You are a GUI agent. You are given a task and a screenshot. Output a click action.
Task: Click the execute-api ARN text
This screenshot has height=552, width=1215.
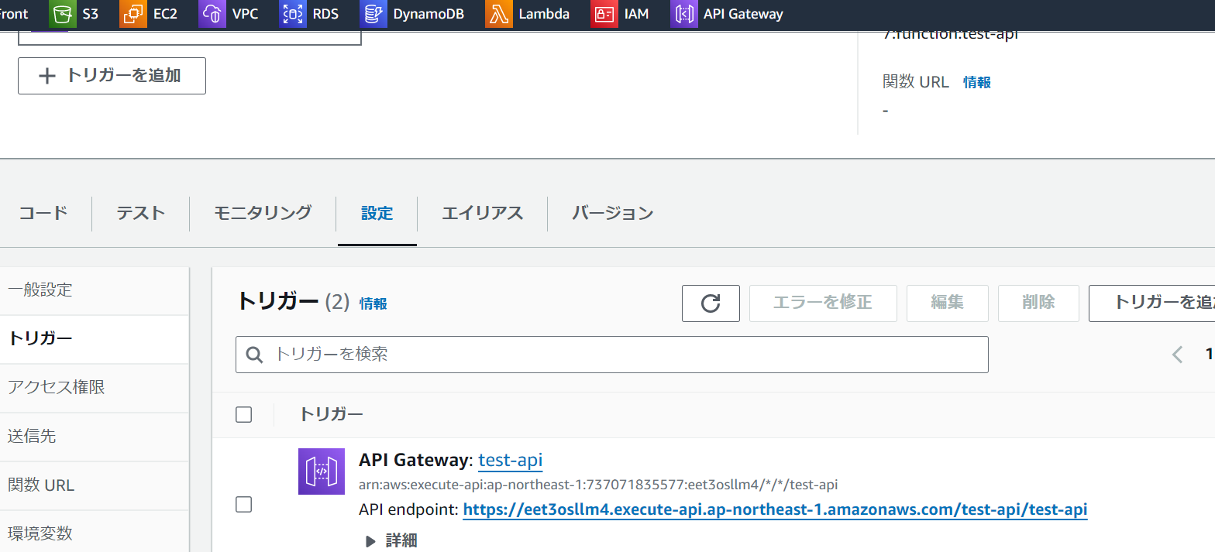point(598,485)
